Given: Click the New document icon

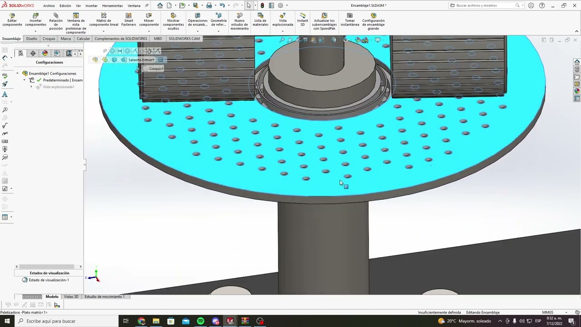Looking at the screenshot, I should pyautogui.click(x=169, y=5).
